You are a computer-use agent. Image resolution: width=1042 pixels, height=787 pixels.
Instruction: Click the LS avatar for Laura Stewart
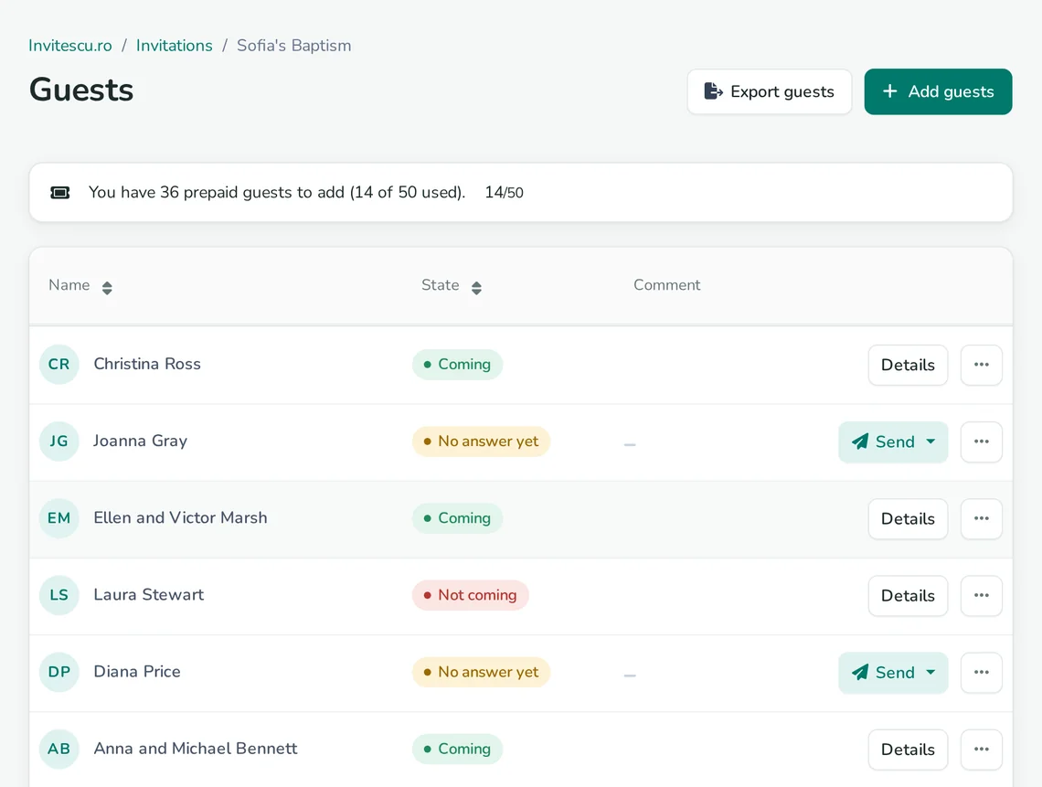pos(59,595)
